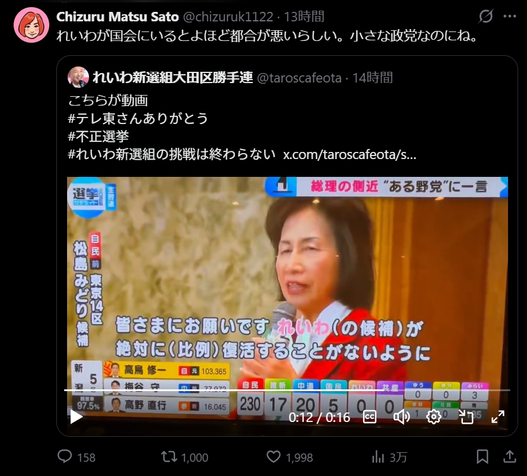
Task: Click the reply icon with 158 replies
Action: 65,457
